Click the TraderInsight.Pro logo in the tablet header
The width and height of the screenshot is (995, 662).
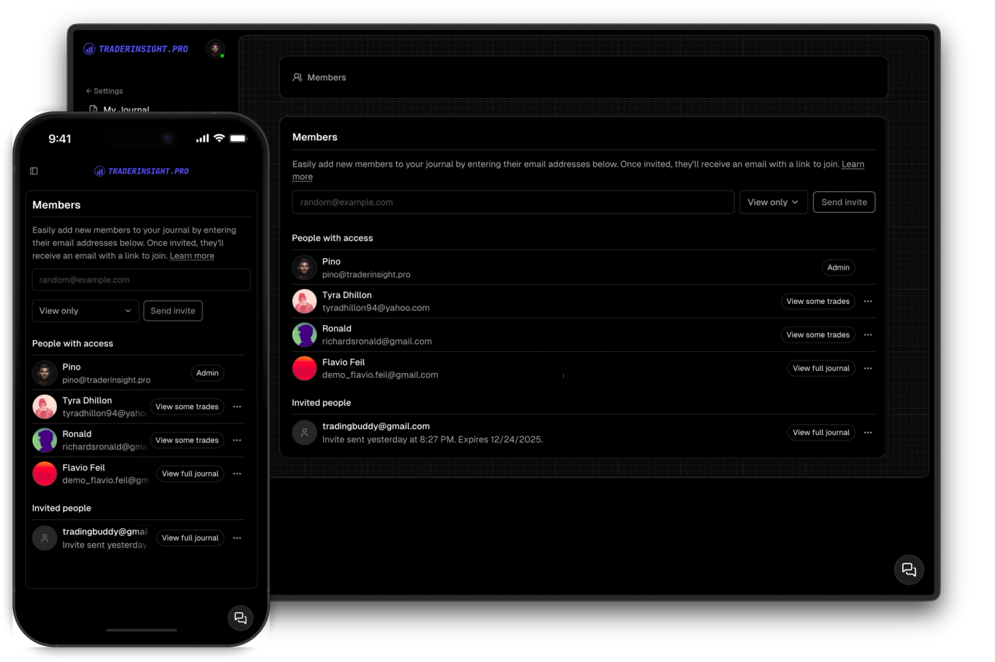(135, 49)
